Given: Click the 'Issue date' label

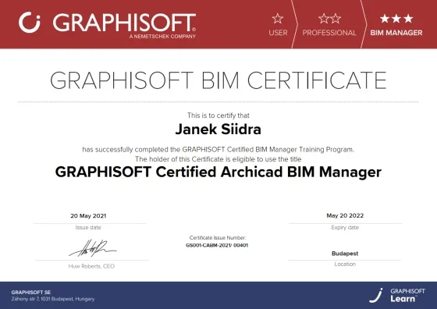Looking at the screenshot, I should pos(88,227).
